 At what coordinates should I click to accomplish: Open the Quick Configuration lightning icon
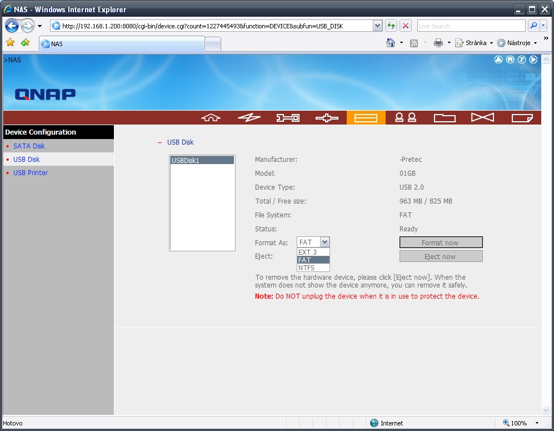pos(249,118)
